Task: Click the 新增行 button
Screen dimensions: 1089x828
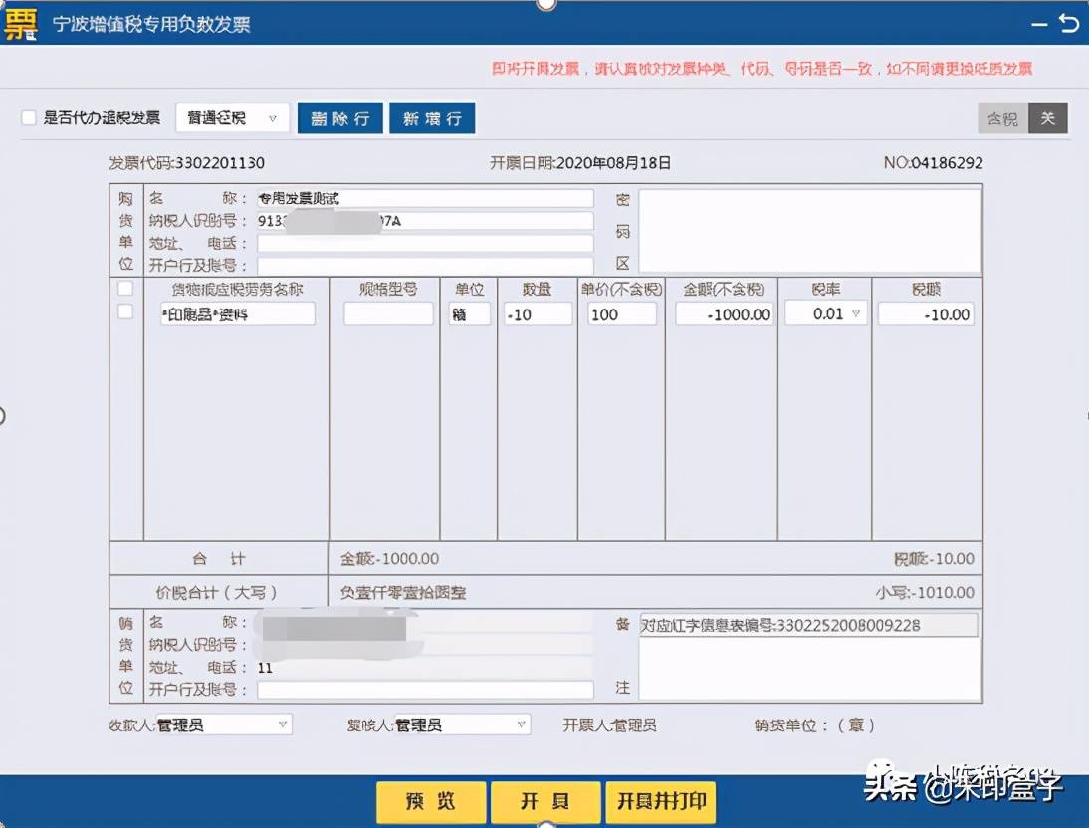Action: point(432,118)
